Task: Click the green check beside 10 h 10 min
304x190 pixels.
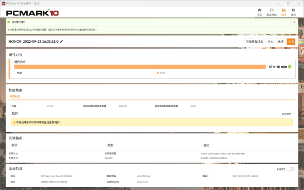Action: (290, 67)
